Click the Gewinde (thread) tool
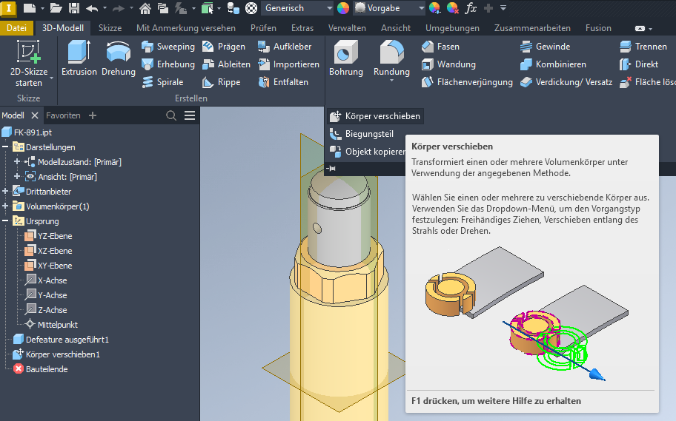The height and width of the screenshot is (421, 676). [545, 47]
